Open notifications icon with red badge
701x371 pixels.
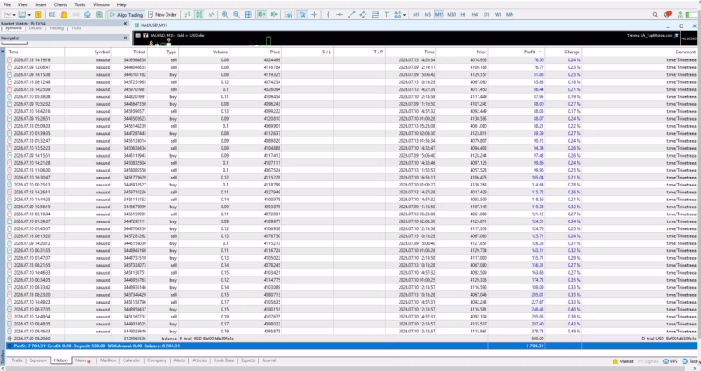[668, 14]
